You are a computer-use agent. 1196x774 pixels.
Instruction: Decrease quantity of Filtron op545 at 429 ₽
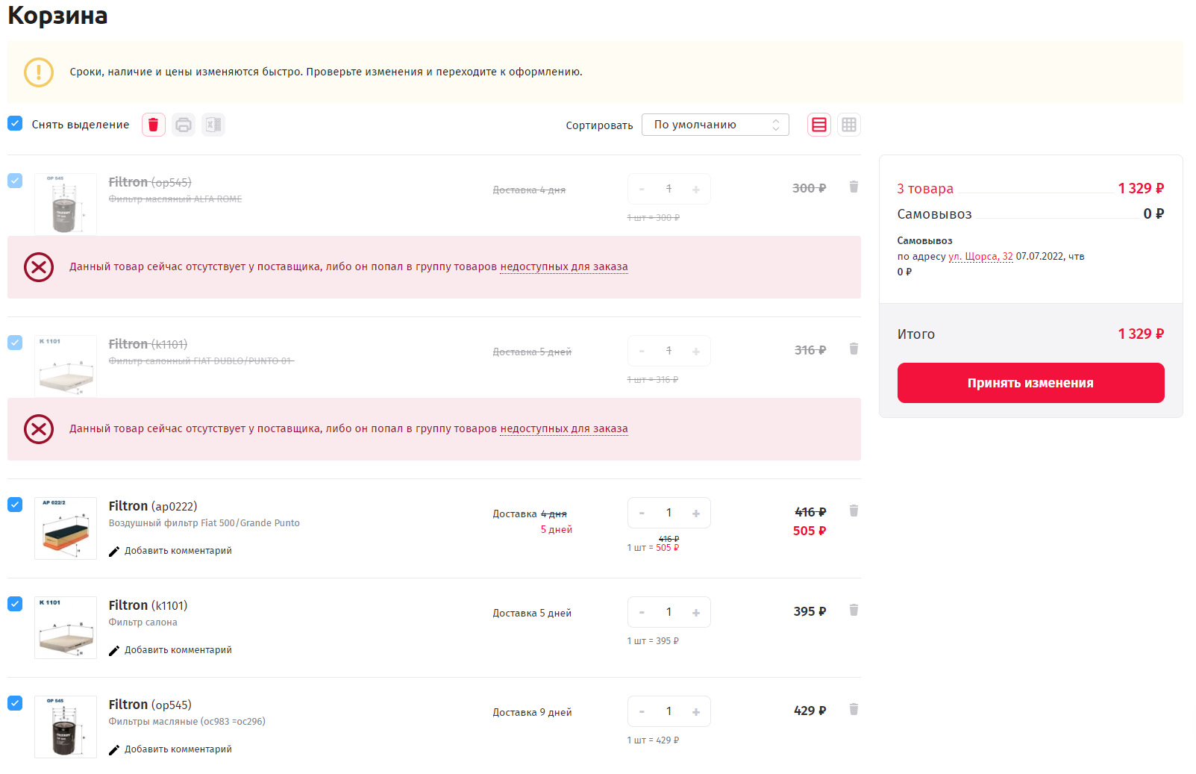[642, 711]
